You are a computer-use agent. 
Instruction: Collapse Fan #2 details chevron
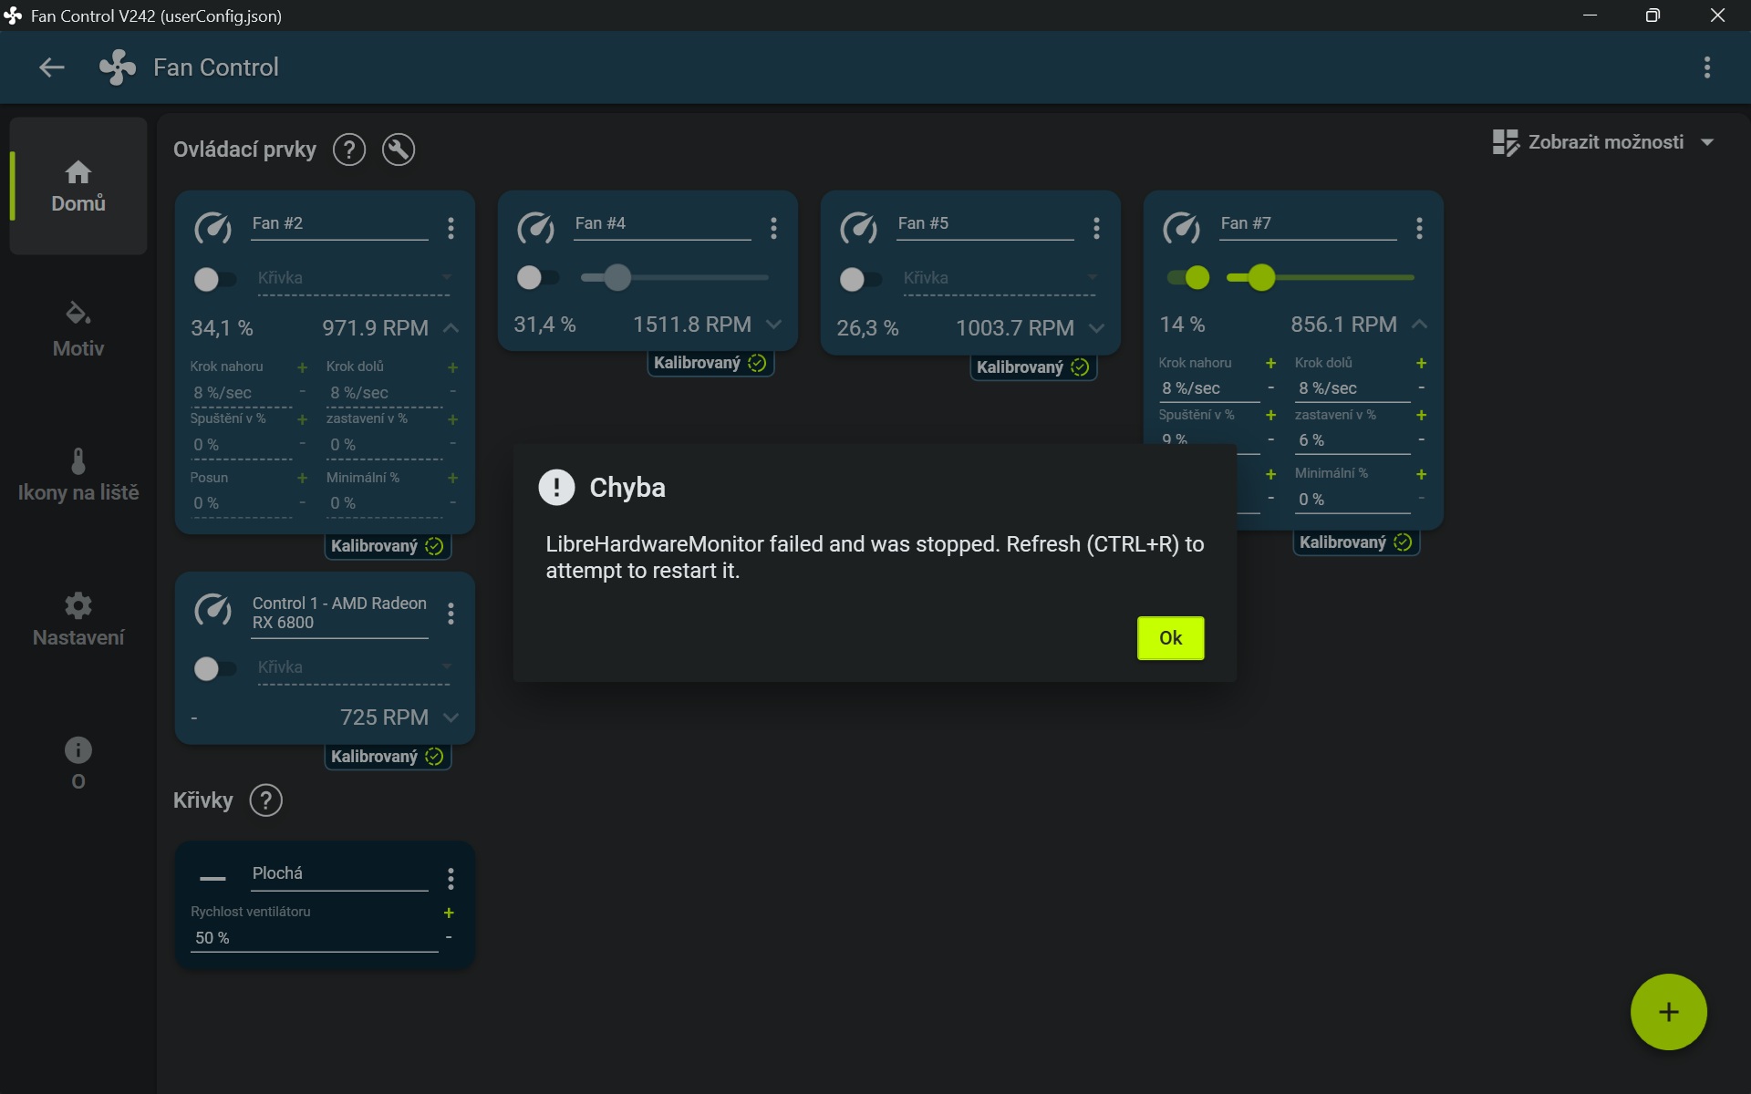click(x=451, y=328)
